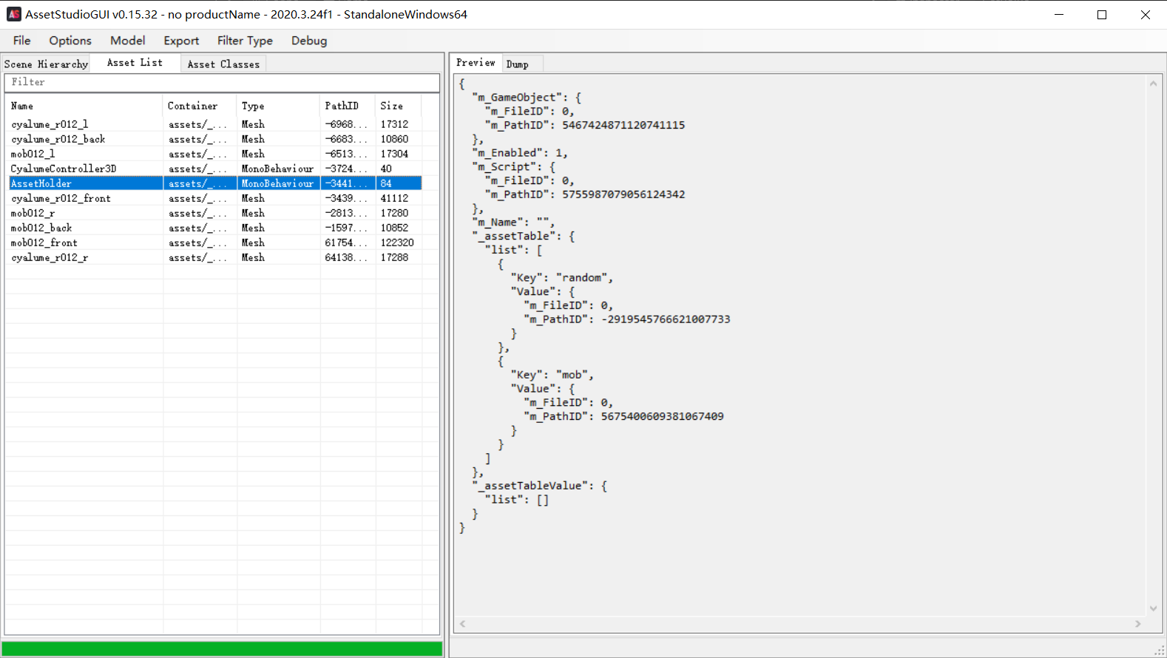The height and width of the screenshot is (658, 1167).
Task: Open the Debug menu
Action: click(x=309, y=41)
